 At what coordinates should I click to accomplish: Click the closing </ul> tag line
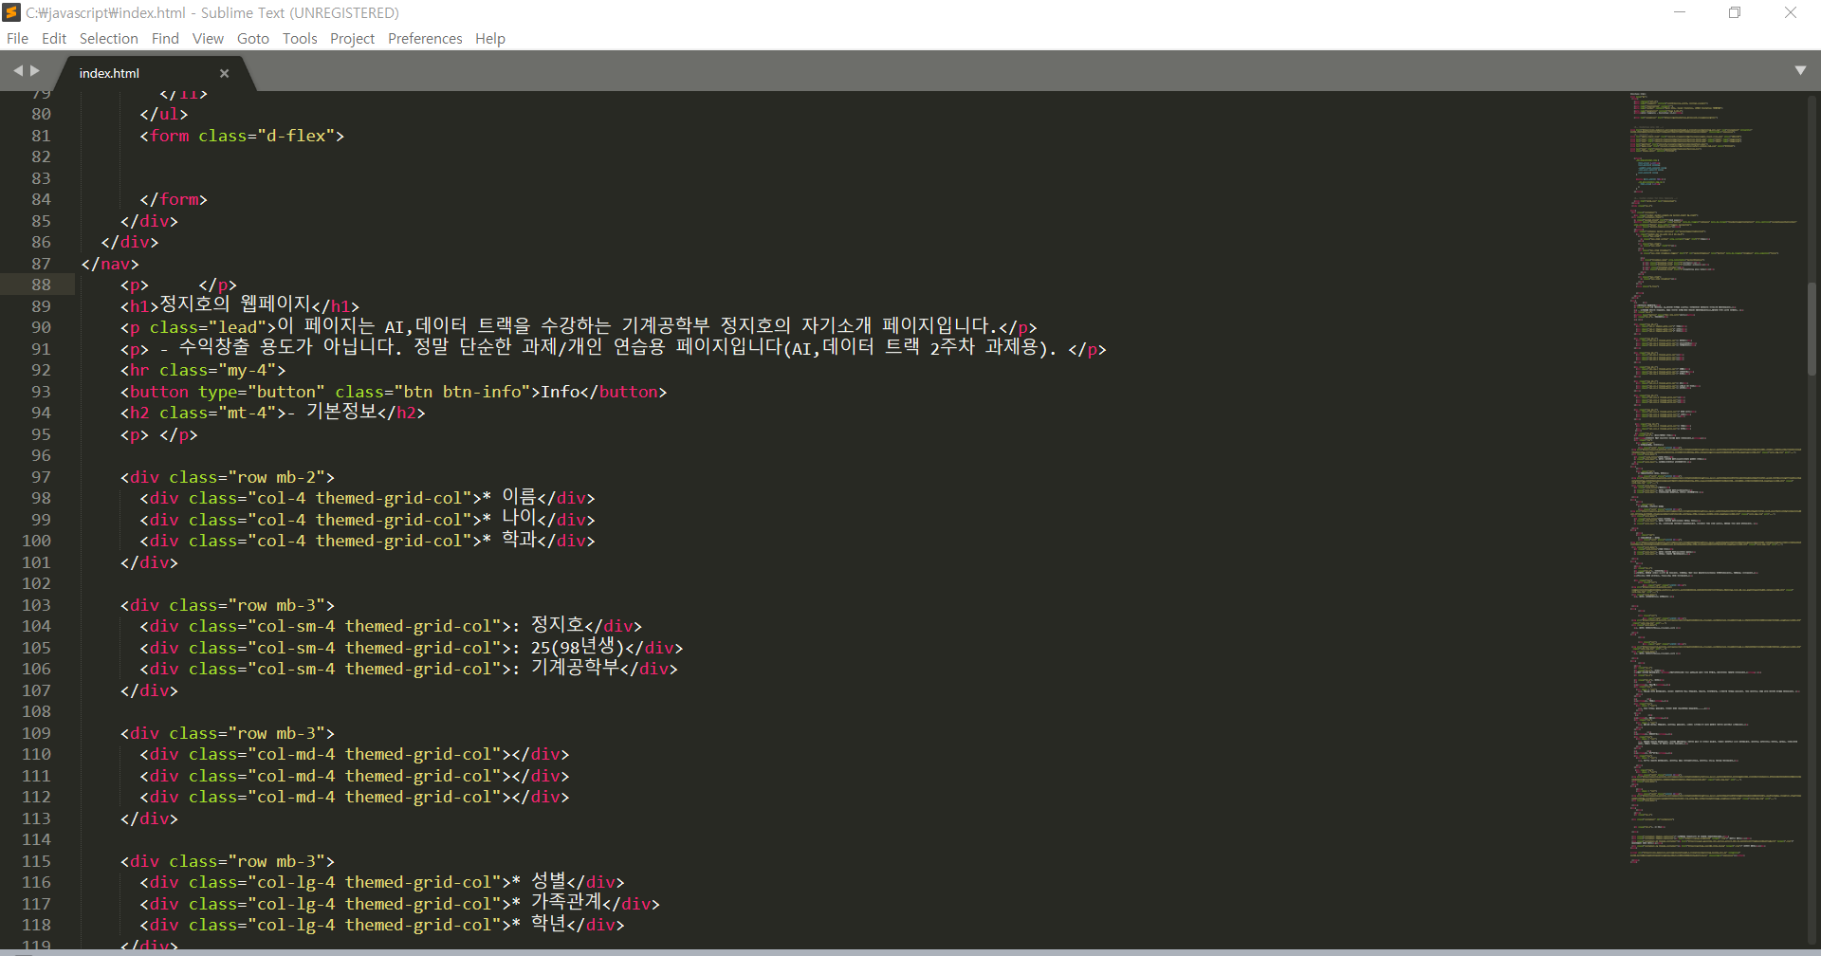(x=164, y=114)
